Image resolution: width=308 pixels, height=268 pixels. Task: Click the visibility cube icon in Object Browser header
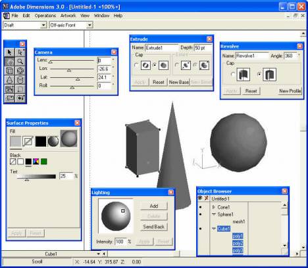click(200, 198)
